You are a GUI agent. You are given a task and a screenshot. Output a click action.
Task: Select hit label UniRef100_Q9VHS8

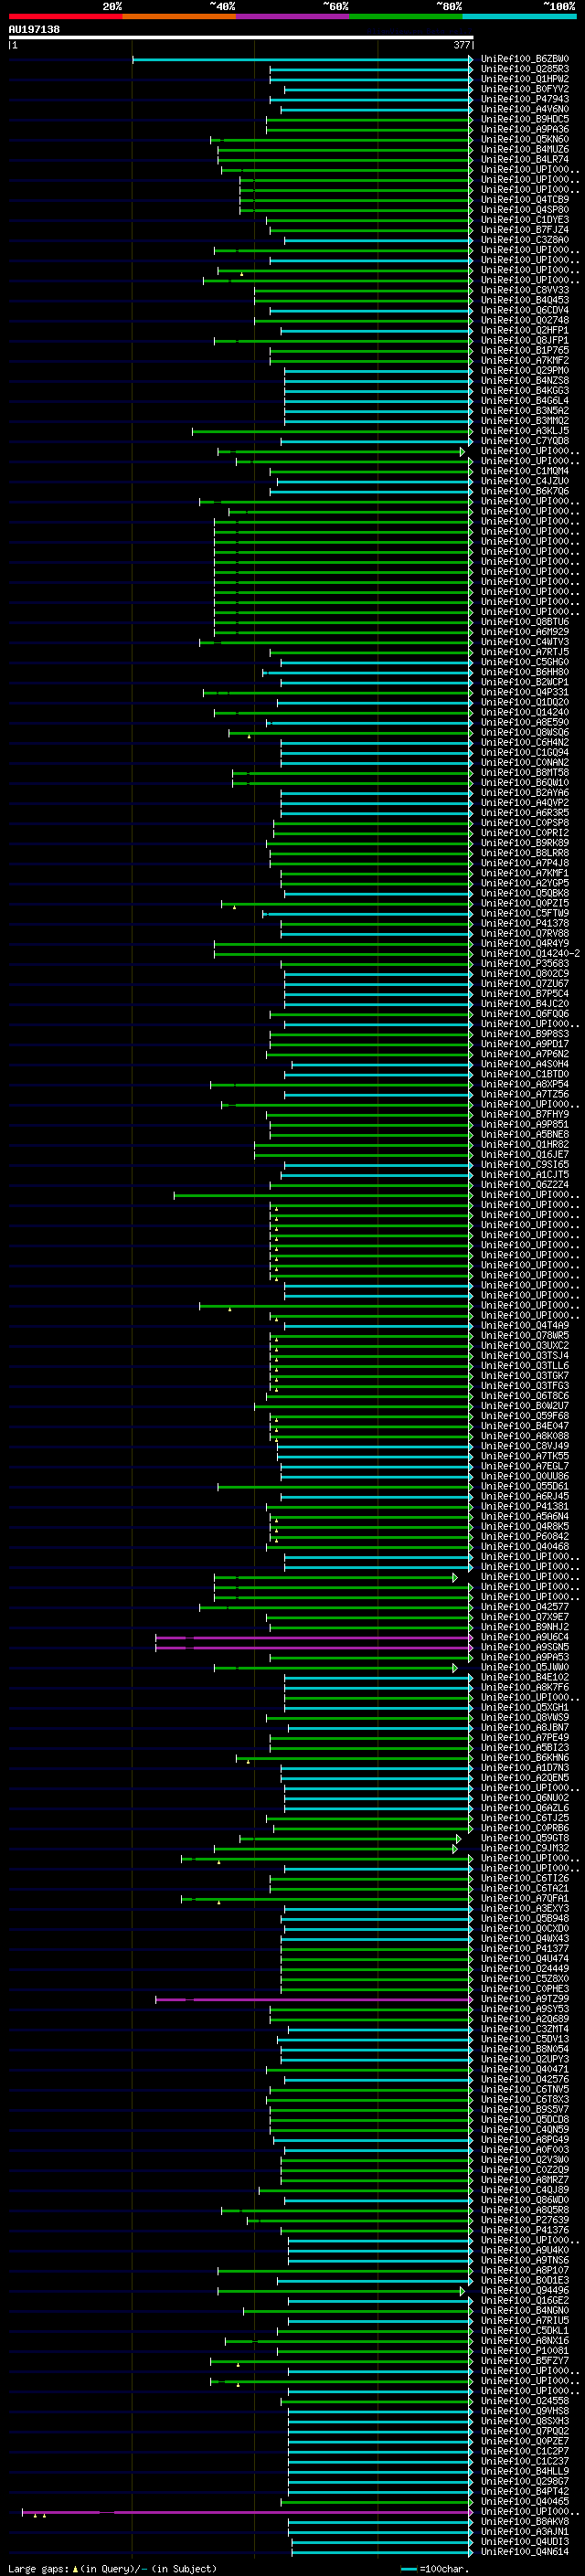click(x=525, y=2411)
